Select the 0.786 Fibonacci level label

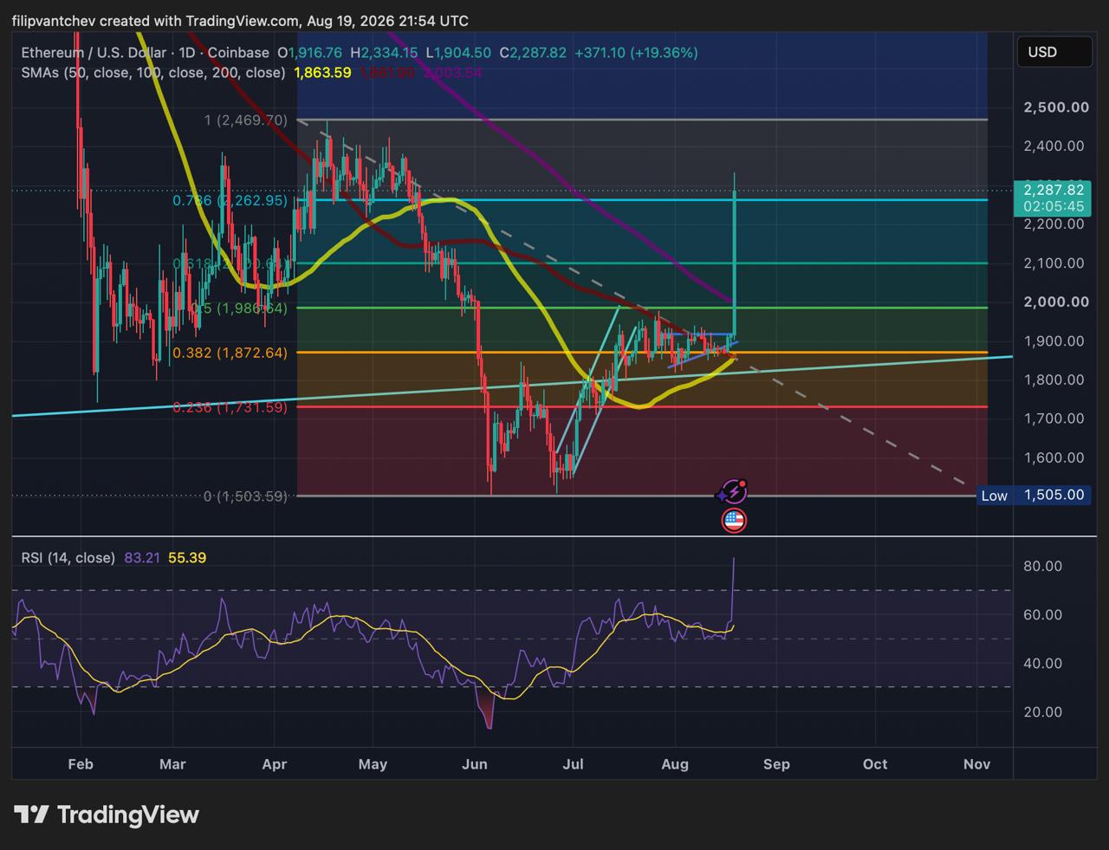230,200
